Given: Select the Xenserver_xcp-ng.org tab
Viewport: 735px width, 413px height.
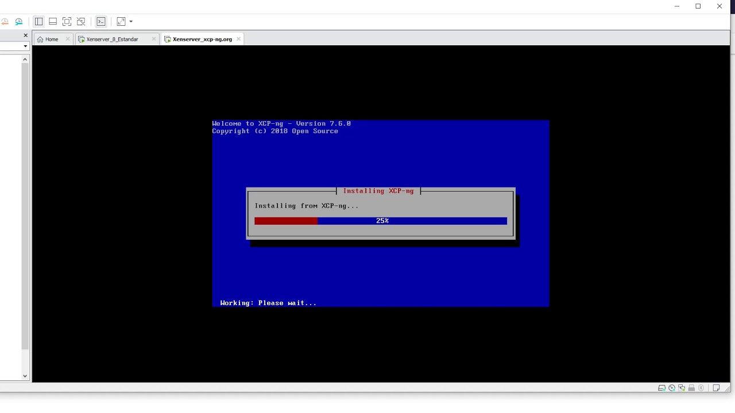Looking at the screenshot, I should point(202,39).
